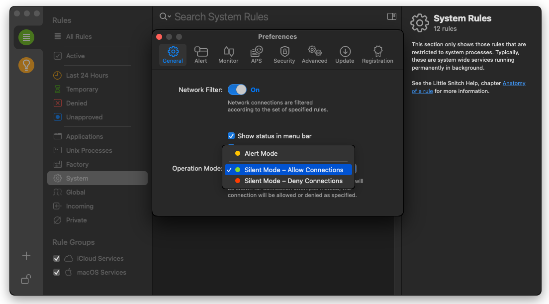Open the Registration preferences tab

[x=377, y=55]
